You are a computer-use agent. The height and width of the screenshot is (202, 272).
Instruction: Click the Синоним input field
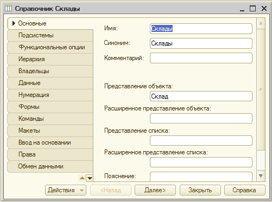(201, 43)
